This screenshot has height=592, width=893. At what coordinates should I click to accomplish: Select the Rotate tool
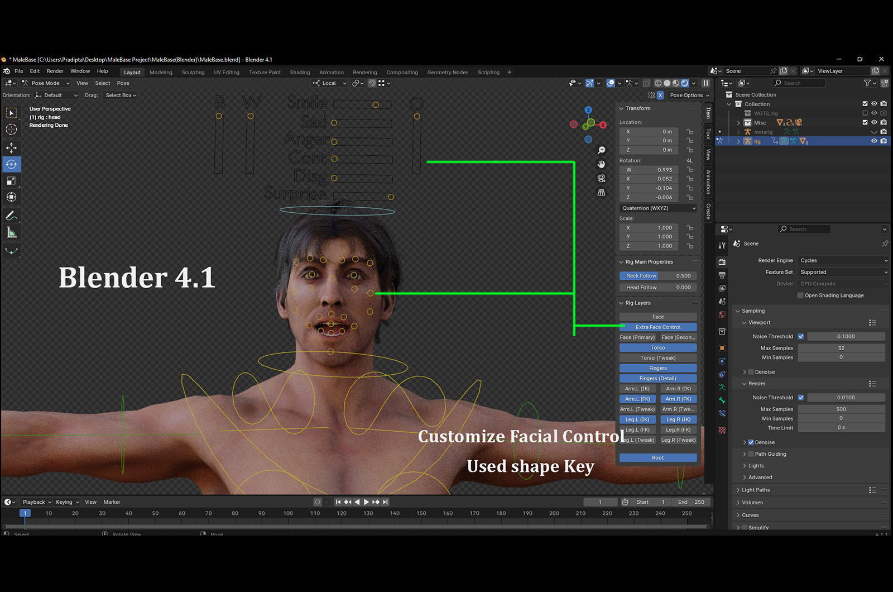[11, 164]
